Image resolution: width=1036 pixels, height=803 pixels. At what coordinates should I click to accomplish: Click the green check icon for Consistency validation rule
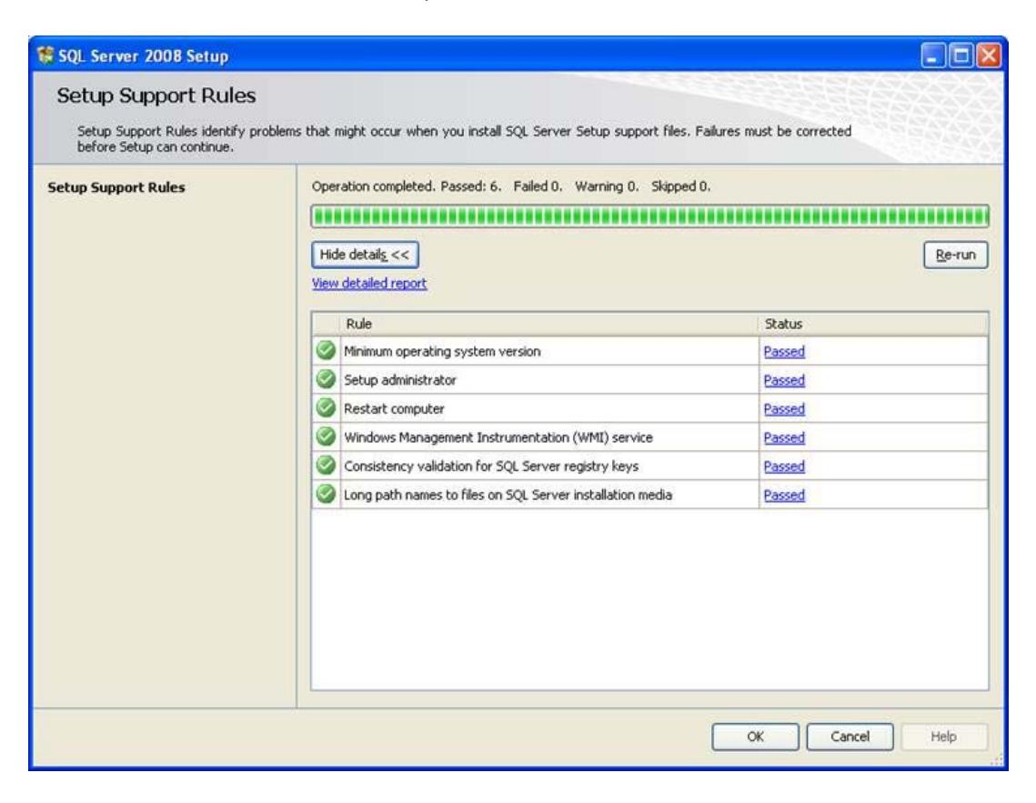326,466
